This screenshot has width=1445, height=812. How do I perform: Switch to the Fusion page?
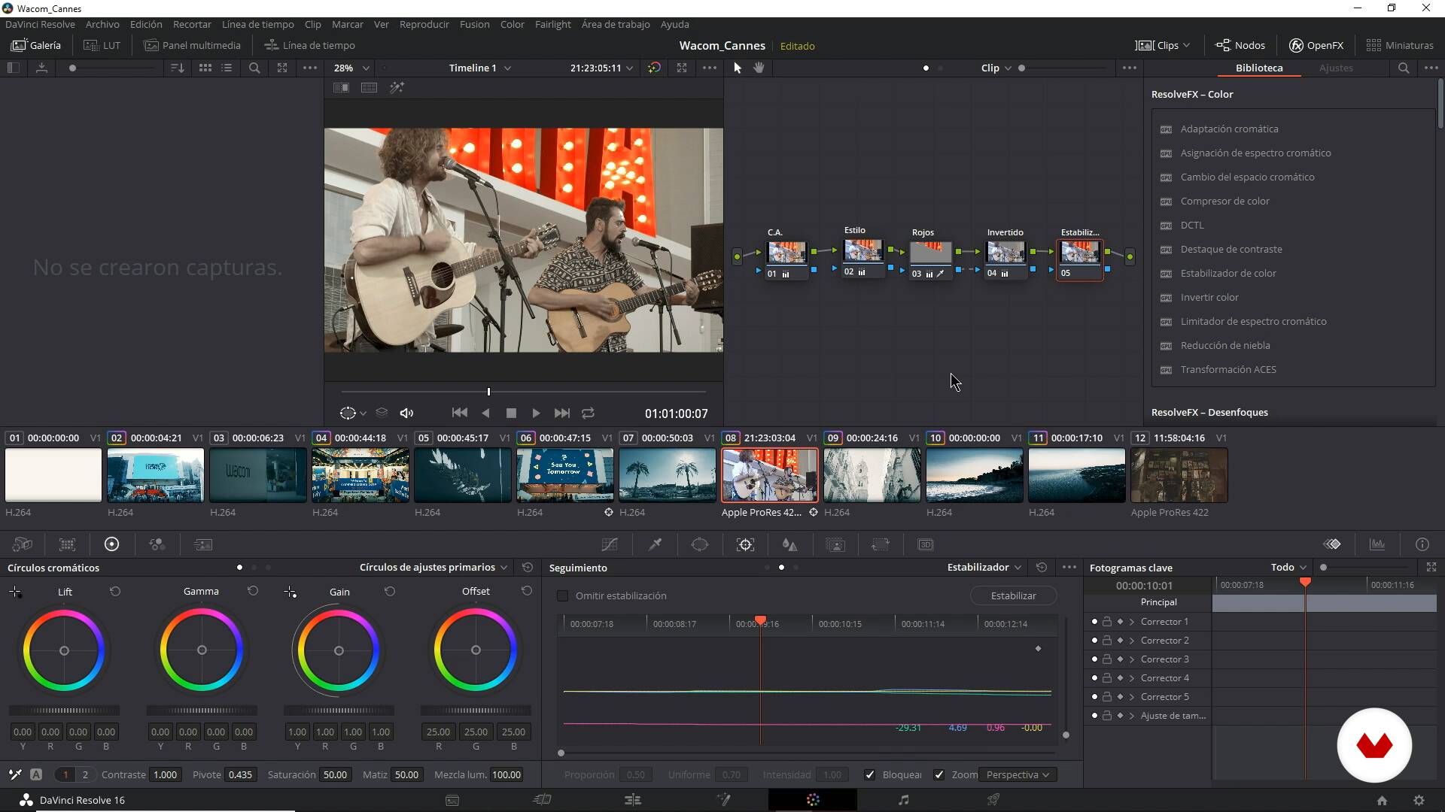(x=723, y=800)
